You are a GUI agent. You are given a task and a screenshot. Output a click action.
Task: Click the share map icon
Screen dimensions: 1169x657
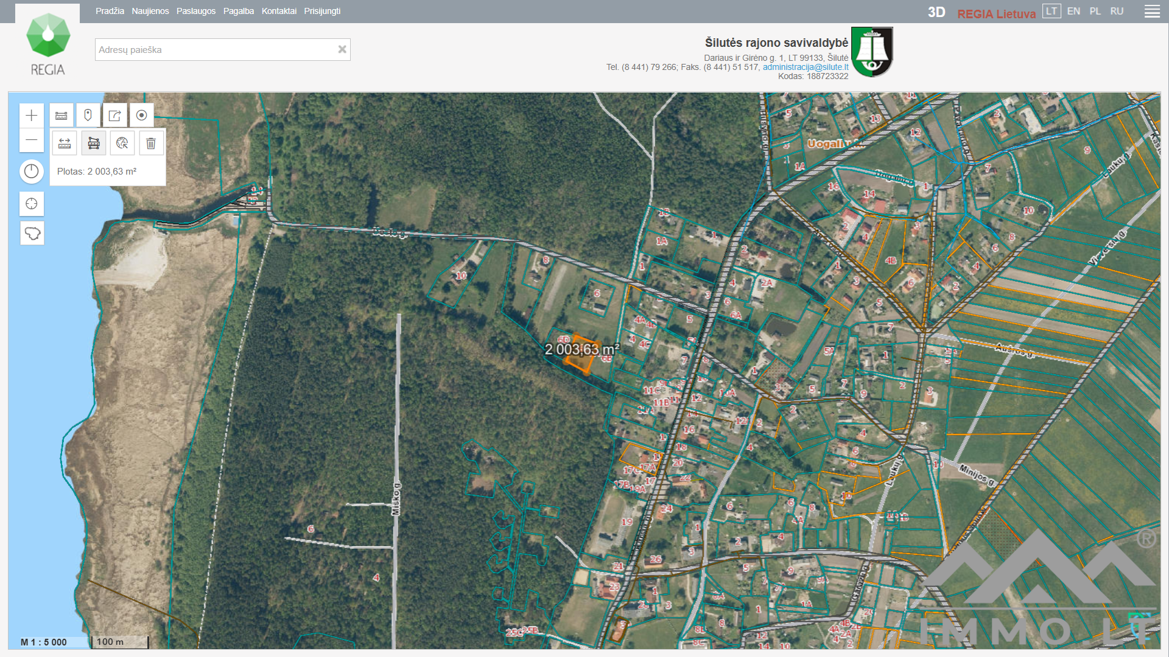pos(114,116)
